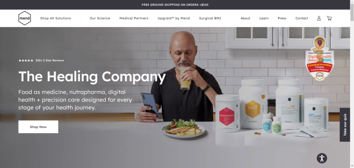Open the Contact link
This screenshot has height=168, width=354.
coord(301,18)
